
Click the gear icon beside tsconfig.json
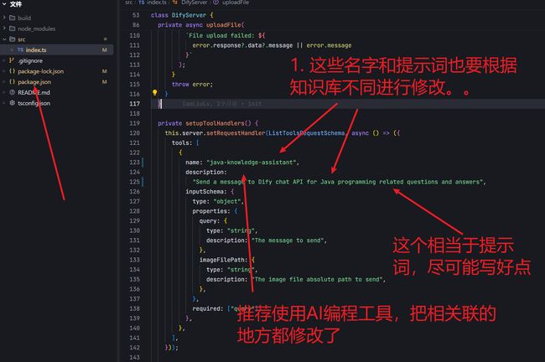click(x=13, y=103)
